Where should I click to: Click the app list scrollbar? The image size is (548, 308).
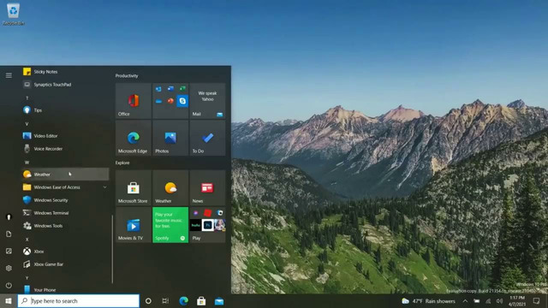pos(112,249)
